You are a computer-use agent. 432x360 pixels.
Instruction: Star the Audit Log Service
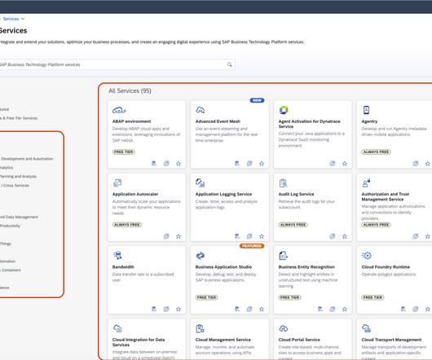click(345, 236)
